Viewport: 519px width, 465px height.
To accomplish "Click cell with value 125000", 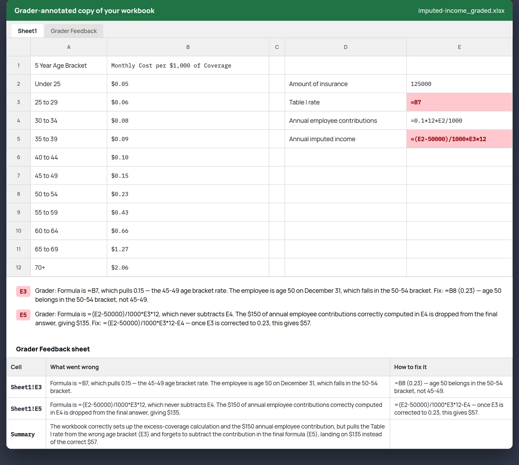I will coord(459,84).
